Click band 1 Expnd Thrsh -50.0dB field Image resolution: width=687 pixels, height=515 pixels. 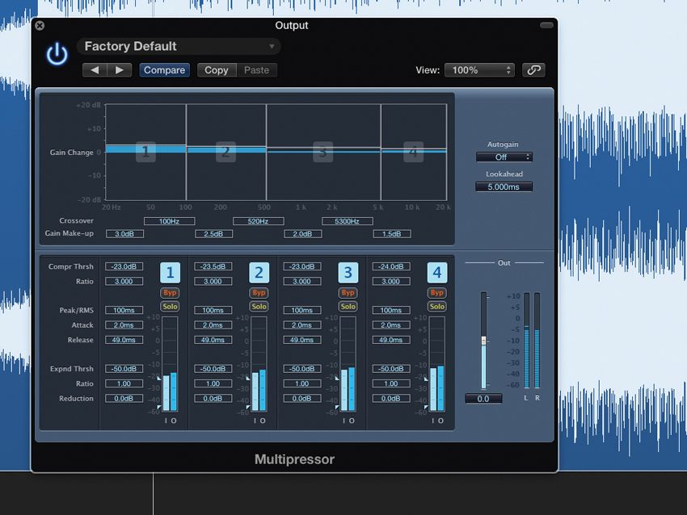point(124,369)
